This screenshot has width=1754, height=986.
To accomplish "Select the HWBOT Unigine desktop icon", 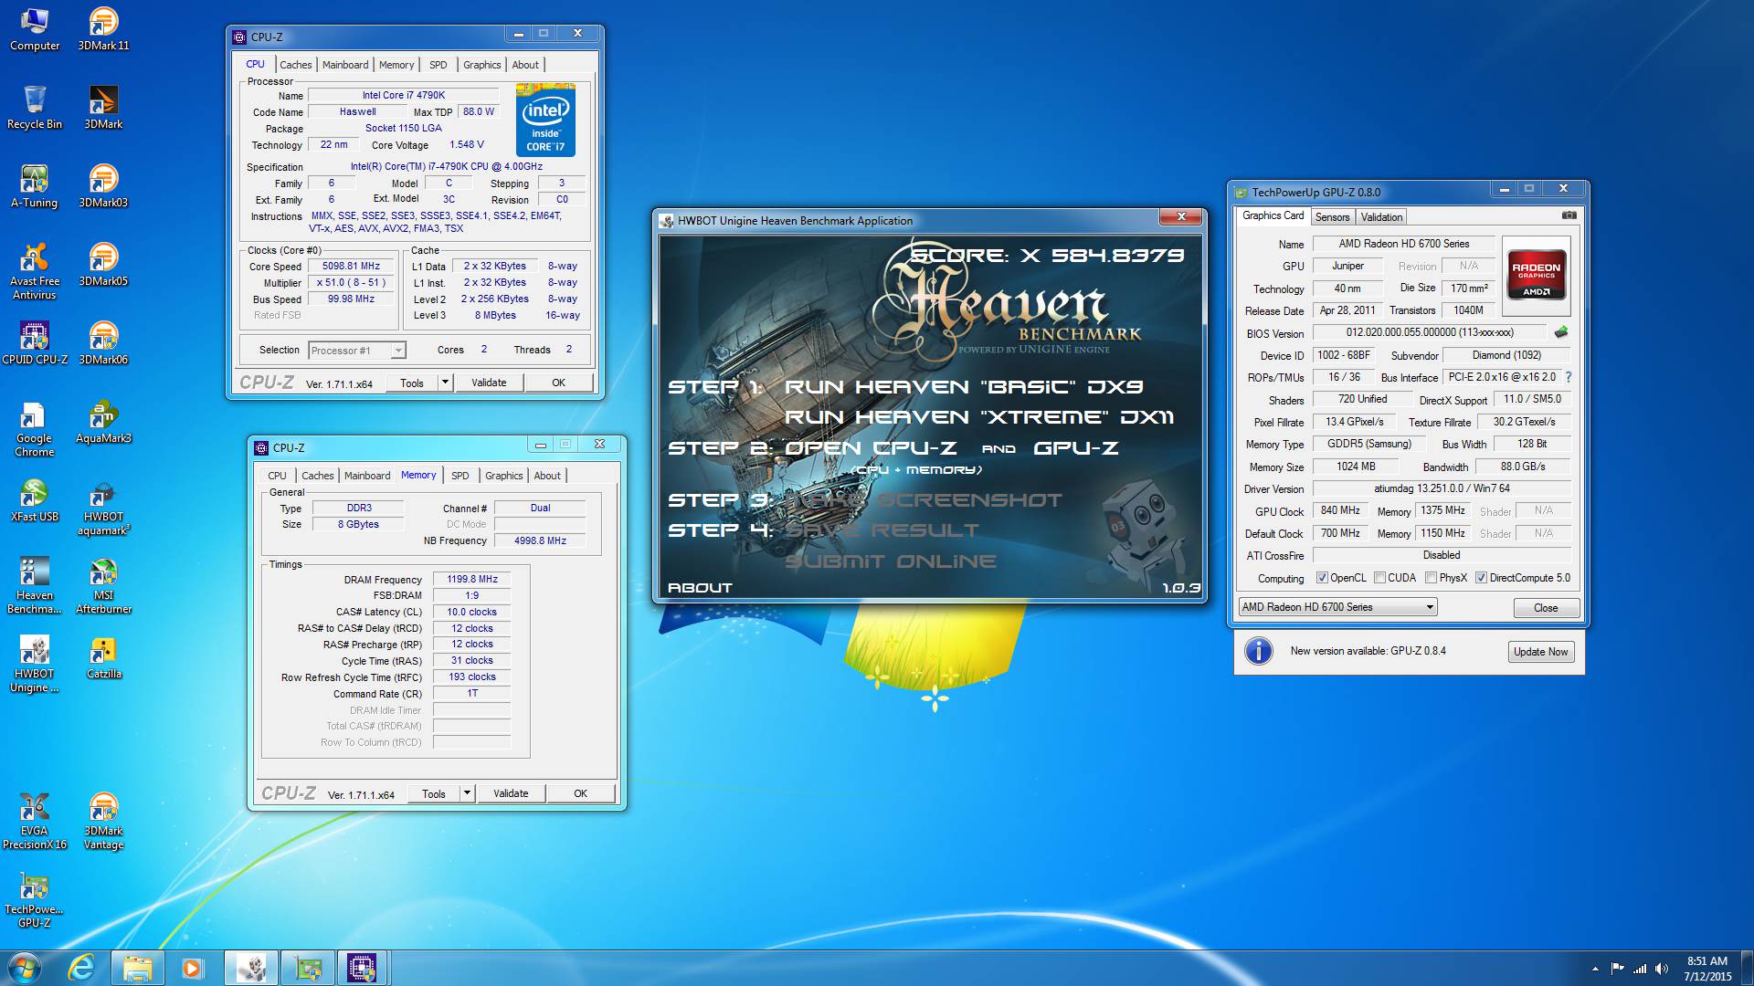I will 35,664.
